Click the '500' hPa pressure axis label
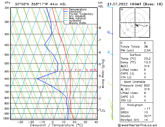This screenshot has height=127, width=165. coord(7,55)
